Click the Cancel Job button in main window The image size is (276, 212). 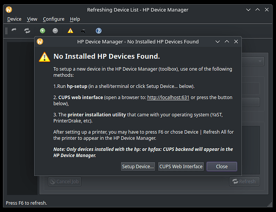64,181
